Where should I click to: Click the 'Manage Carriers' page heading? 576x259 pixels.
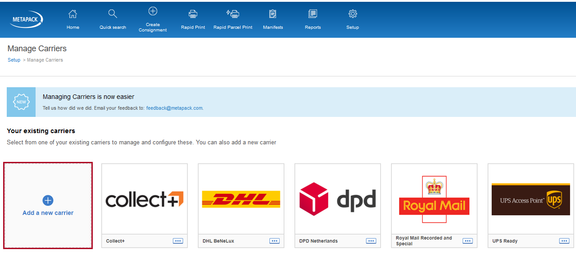coord(37,49)
